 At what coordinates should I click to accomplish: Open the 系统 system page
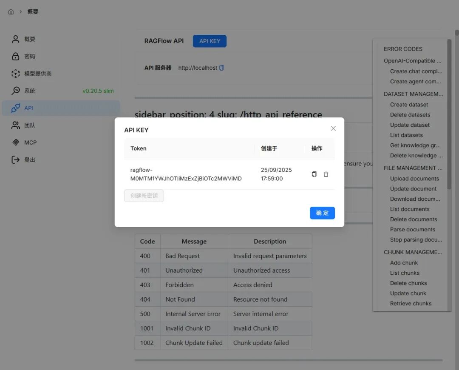point(29,91)
